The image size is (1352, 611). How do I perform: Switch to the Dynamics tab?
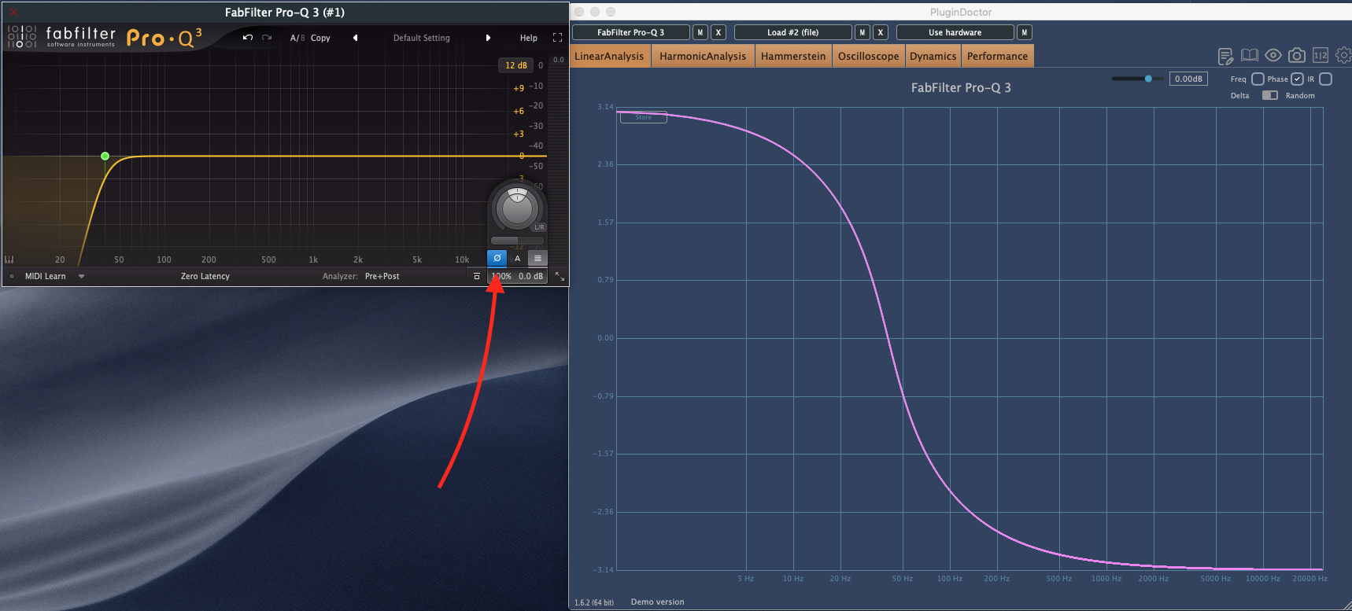click(x=933, y=56)
